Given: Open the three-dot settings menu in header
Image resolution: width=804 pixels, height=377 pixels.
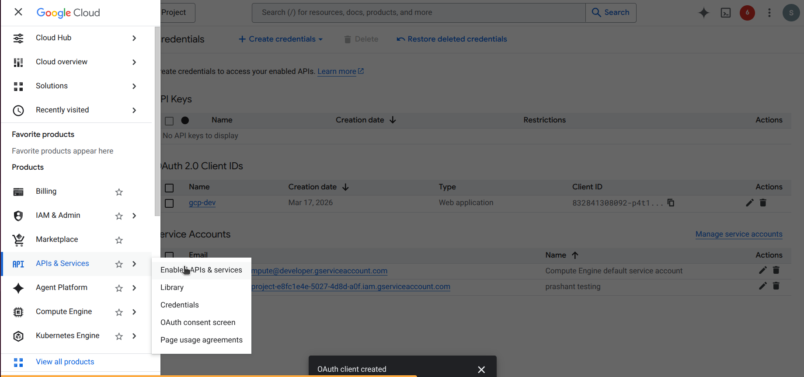Looking at the screenshot, I should point(769,13).
